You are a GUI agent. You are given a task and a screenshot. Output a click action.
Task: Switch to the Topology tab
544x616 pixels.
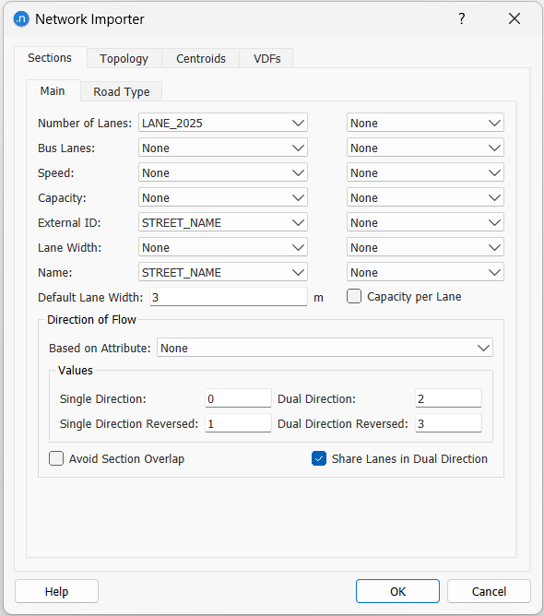[124, 58]
